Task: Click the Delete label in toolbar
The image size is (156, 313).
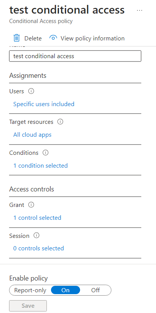Action: click(x=33, y=39)
